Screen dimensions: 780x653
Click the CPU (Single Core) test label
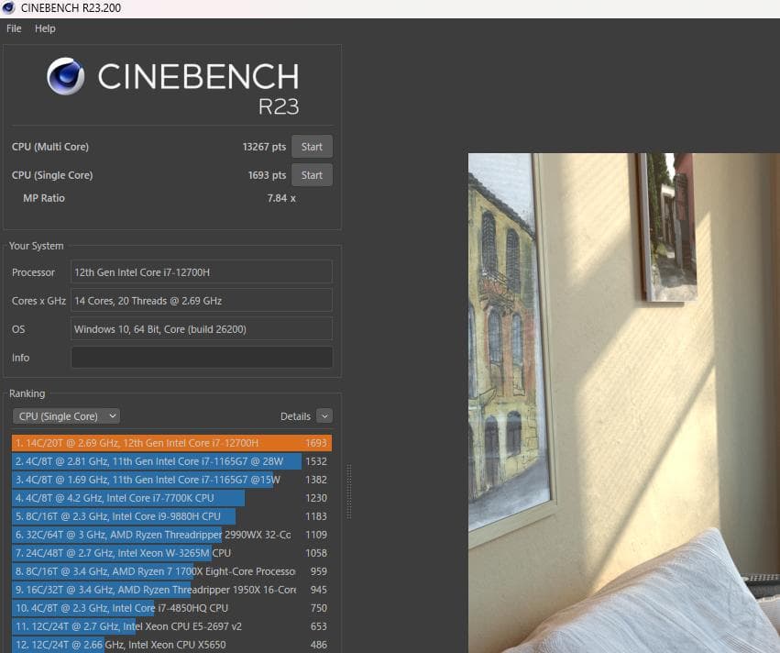52,175
